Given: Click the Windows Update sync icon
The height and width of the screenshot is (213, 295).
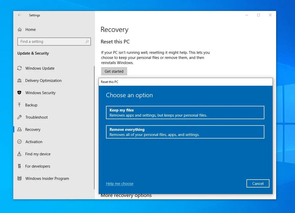Looking at the screenshot, I should point(19,68).
